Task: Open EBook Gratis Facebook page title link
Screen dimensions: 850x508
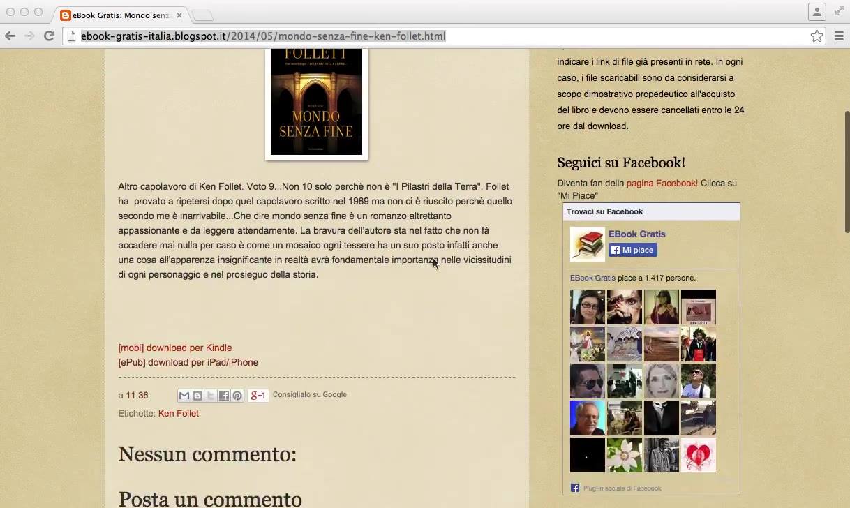Action: [x=637, y=234]
